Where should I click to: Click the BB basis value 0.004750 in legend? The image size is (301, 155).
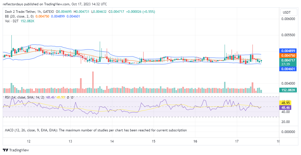[42, 16]
